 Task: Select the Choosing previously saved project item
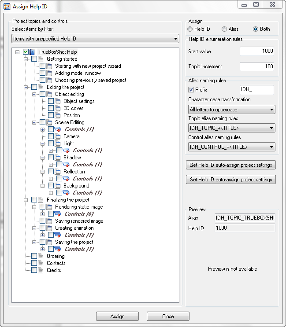[x=91, y=80]
